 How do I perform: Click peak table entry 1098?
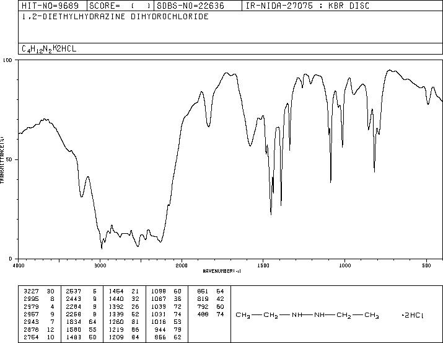(x=159, y=292)
